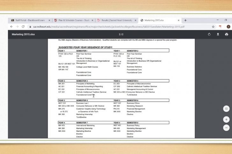Switch to Results Sacred Heart University tab
232x154 pixels.
click(x=116, y=20)
